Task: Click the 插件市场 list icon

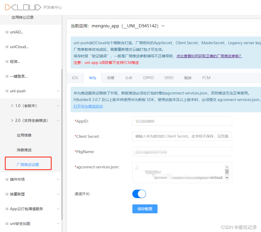Action: coord(7,179)
